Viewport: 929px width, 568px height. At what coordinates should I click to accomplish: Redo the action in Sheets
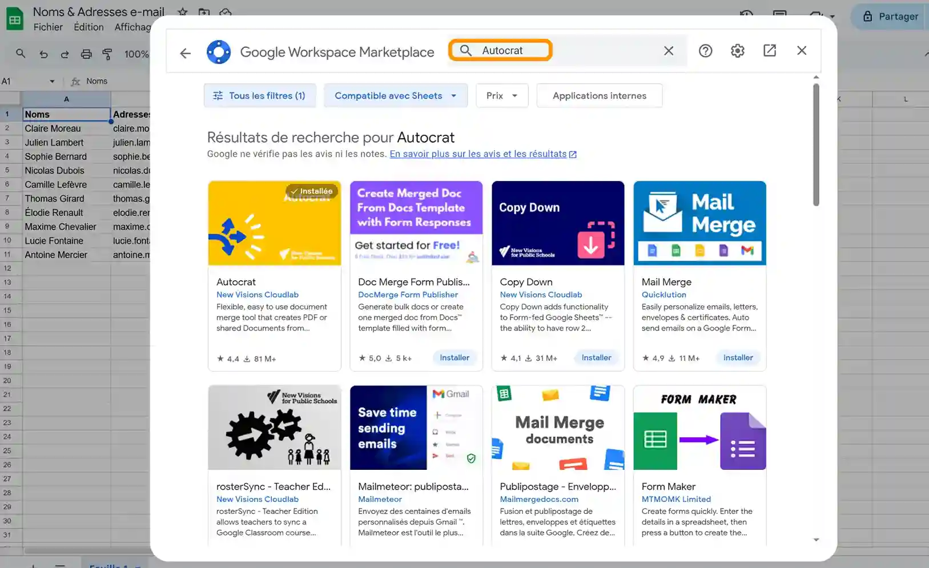[x=65, y=54]
